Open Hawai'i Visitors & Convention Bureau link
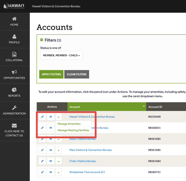The width and height of the screenshot is (186, 181). tap(92, 117)
